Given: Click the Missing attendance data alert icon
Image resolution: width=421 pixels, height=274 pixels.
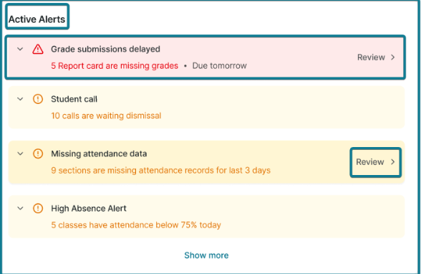Looking at the screenshot, I should pos(38,153).
